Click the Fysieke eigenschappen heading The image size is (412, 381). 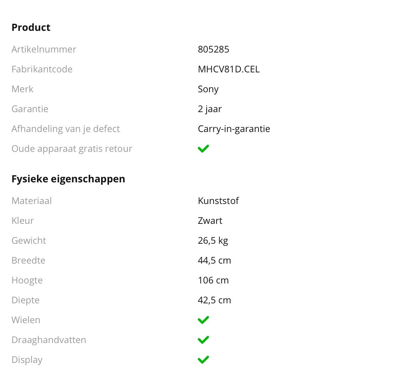68,179
